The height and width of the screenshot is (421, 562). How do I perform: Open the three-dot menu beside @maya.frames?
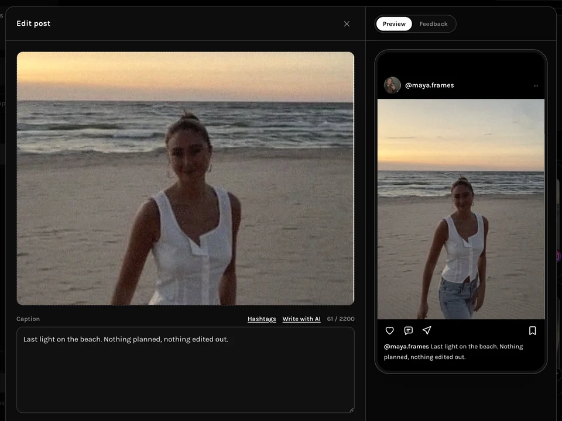click(536, 85)
